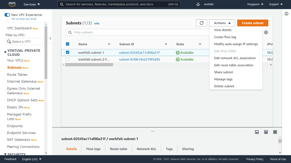Click the notifications bell icon
This screenshot has width=291, height=163.
[x=198, y=4]
